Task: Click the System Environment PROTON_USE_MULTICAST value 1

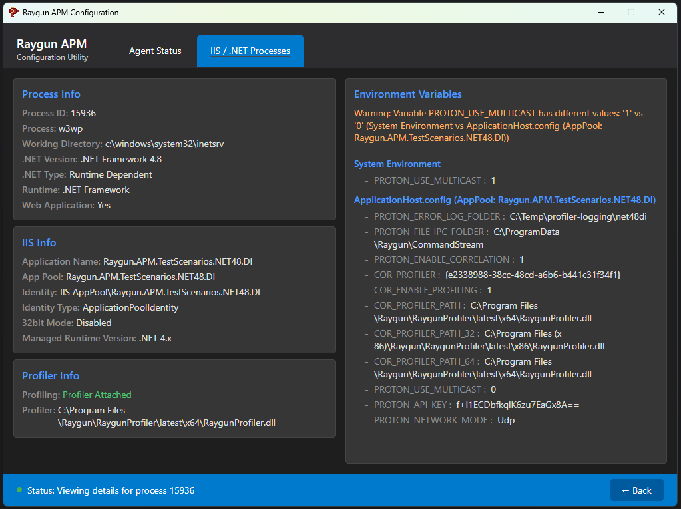Action: click(x=493, y=180)
